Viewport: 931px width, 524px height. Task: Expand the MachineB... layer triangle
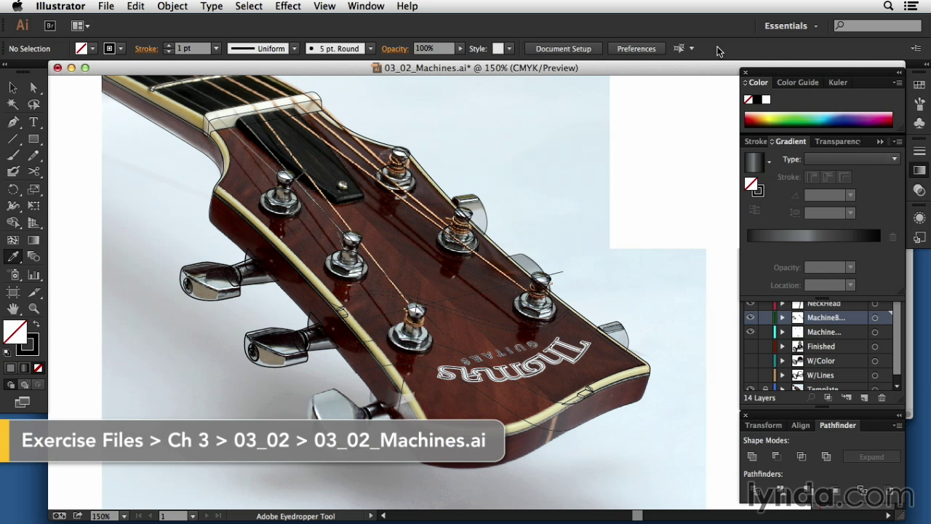tap(783, 318)
